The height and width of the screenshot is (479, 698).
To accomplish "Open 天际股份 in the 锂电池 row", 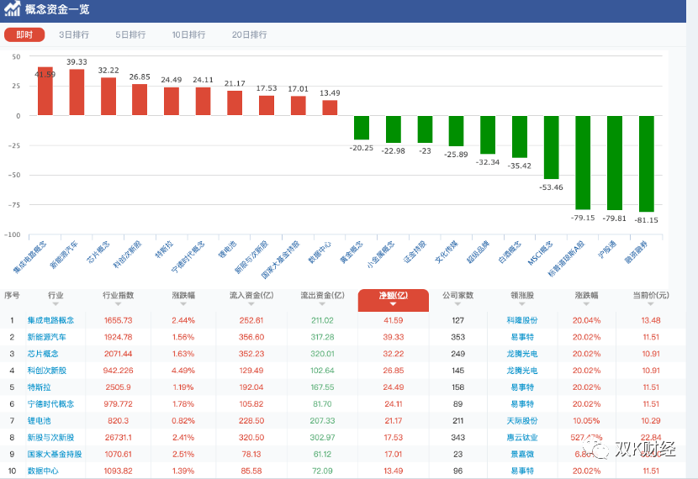I will tap(521, 421).
